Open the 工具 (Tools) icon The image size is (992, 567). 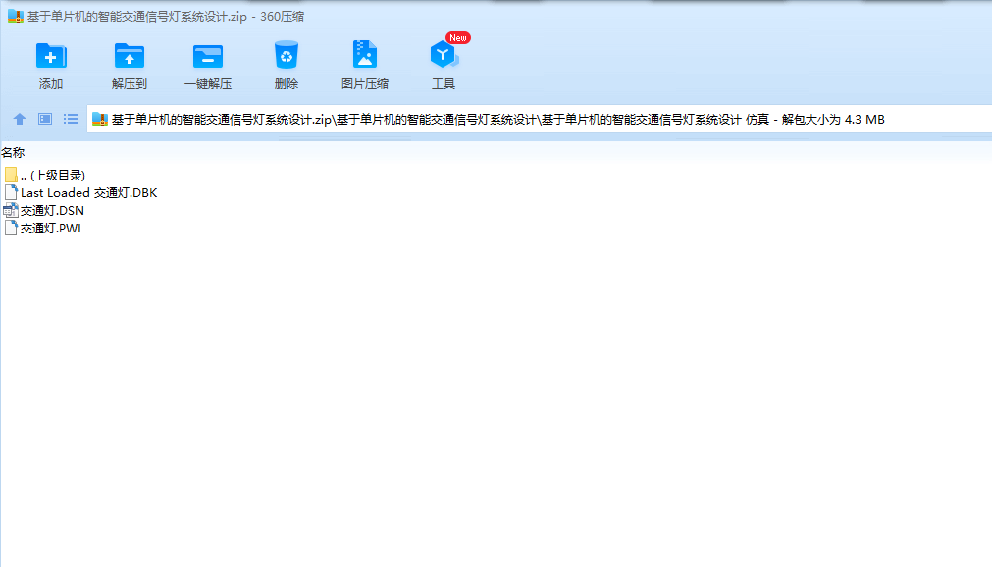pos(443,55)
